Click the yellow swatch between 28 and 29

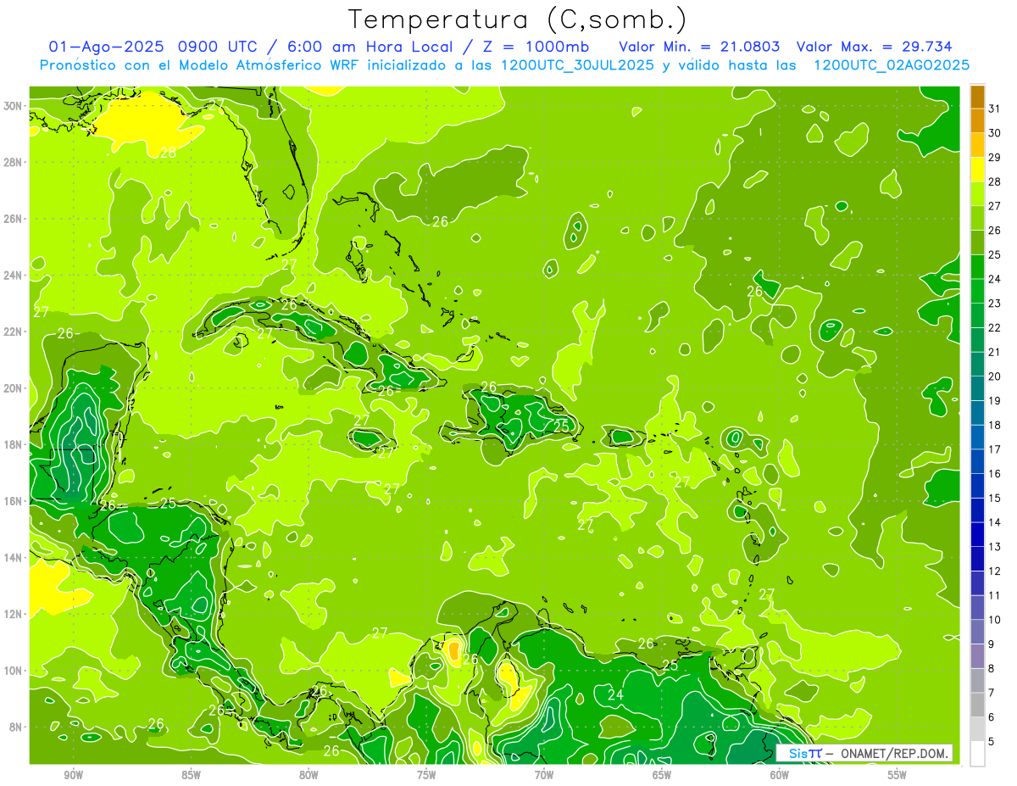pyautogui.click(x=977, y=170)
